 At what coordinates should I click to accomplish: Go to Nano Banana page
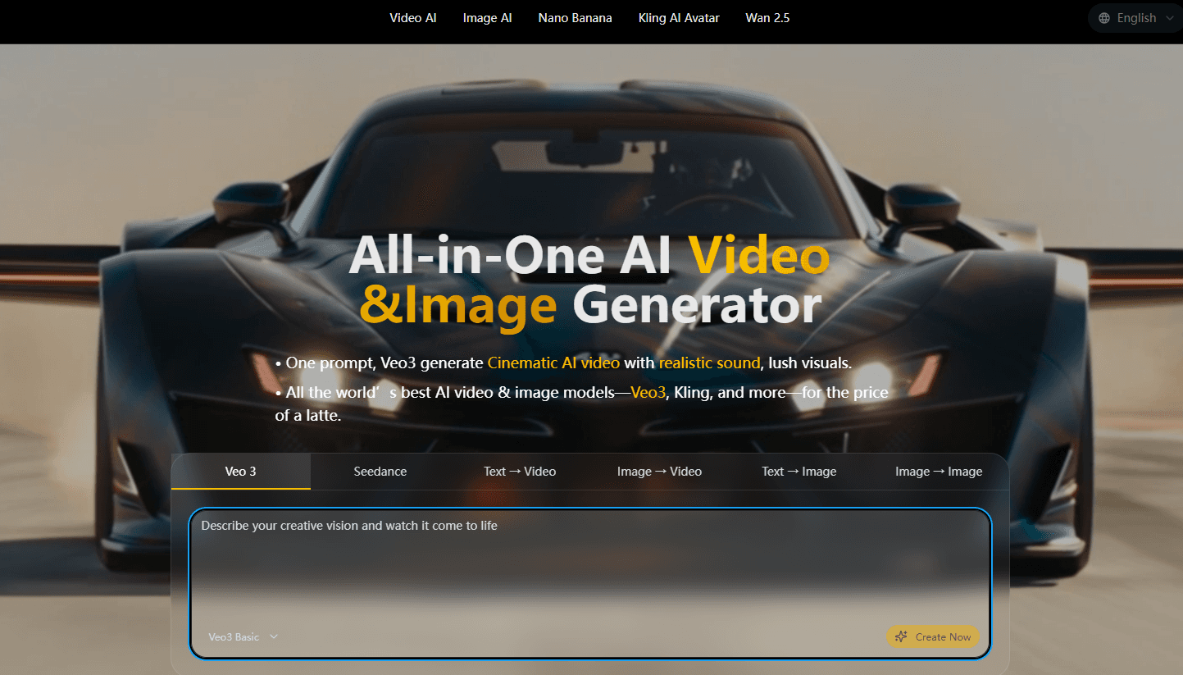click(575, 18)
